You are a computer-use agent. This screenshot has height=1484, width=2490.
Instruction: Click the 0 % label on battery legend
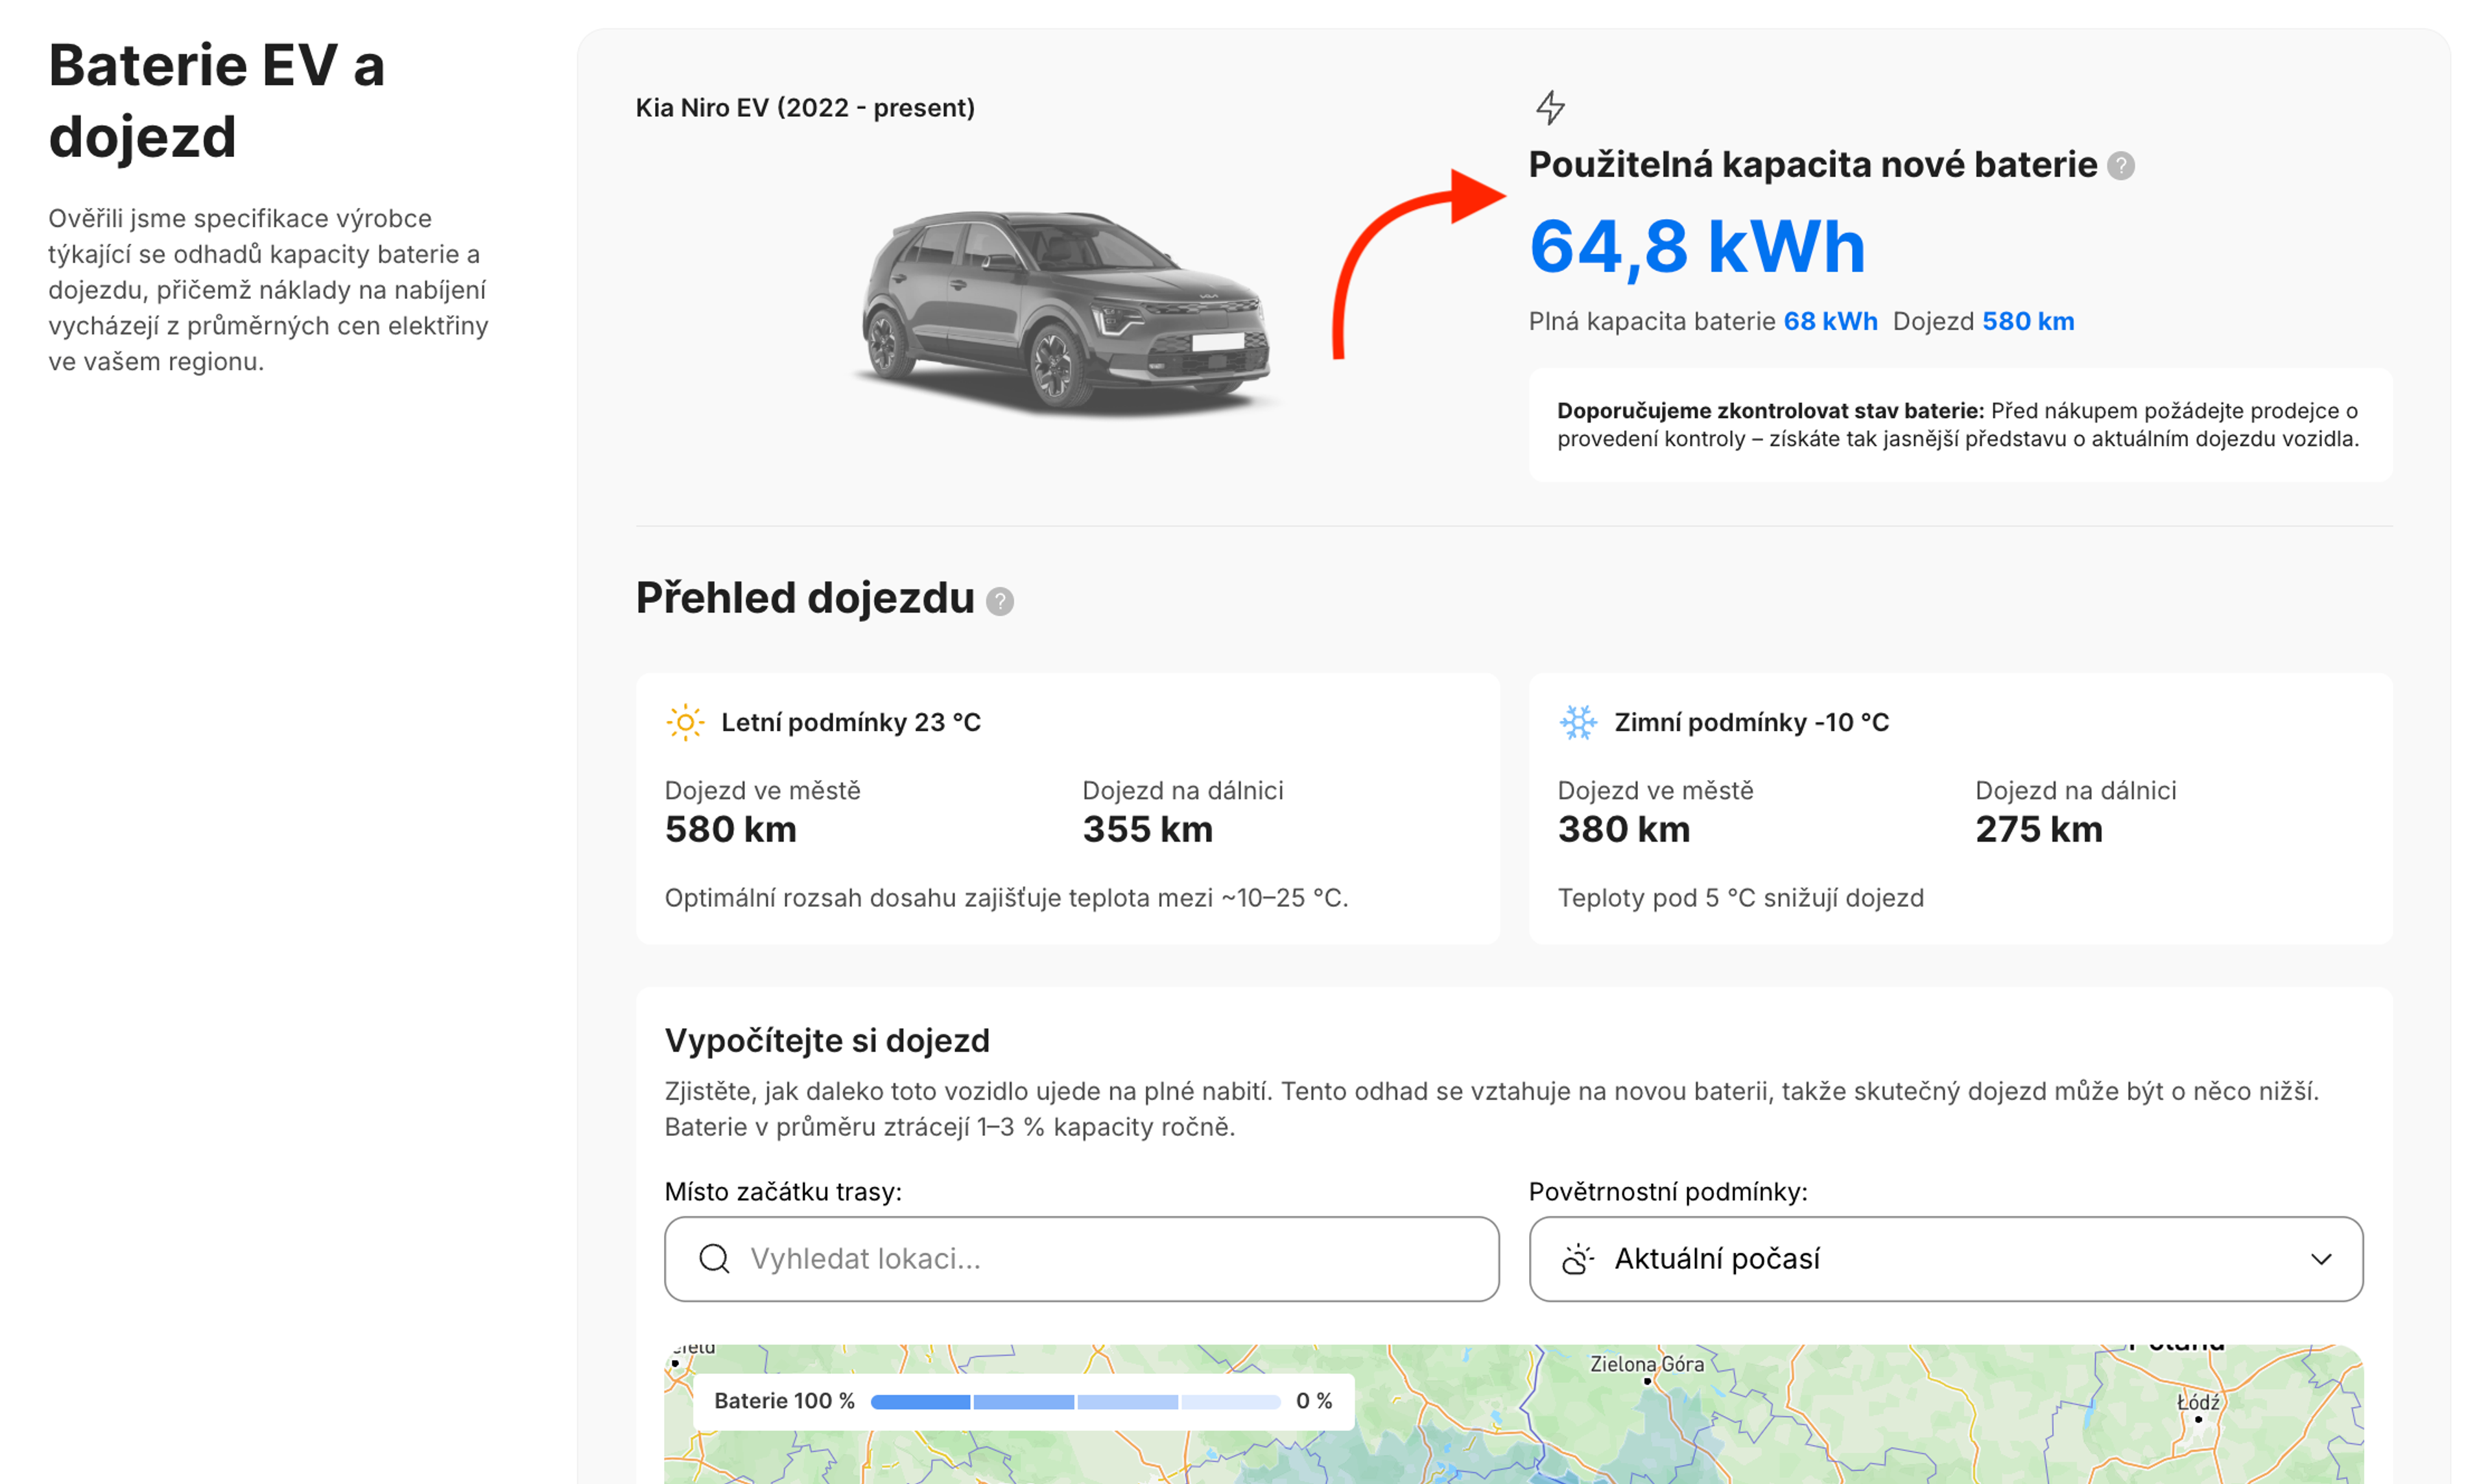[1314, 1401]
